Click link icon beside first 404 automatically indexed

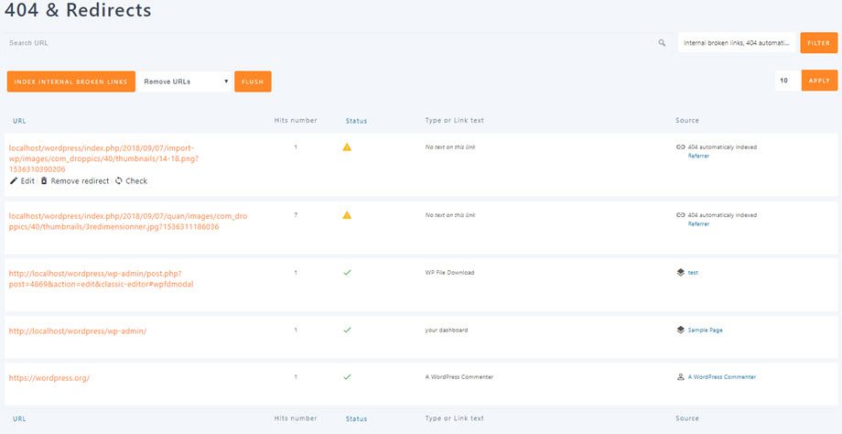[680, 146]
